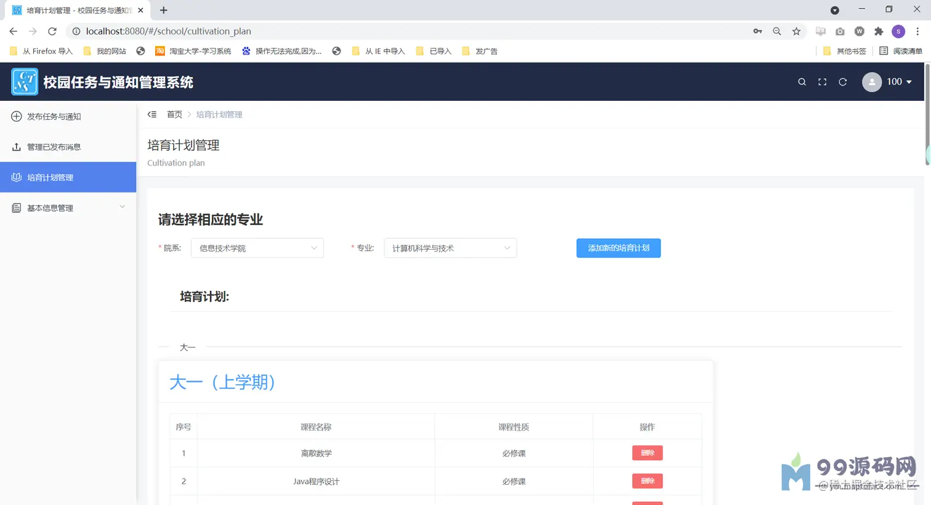The image size is (931, 505).
Task: Select 培育计划管理 sidebar item
Action: tap(68, 177)
